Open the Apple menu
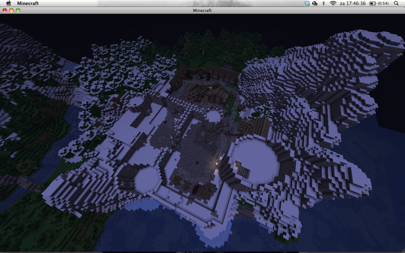The image size is (405, 253). 9,3
